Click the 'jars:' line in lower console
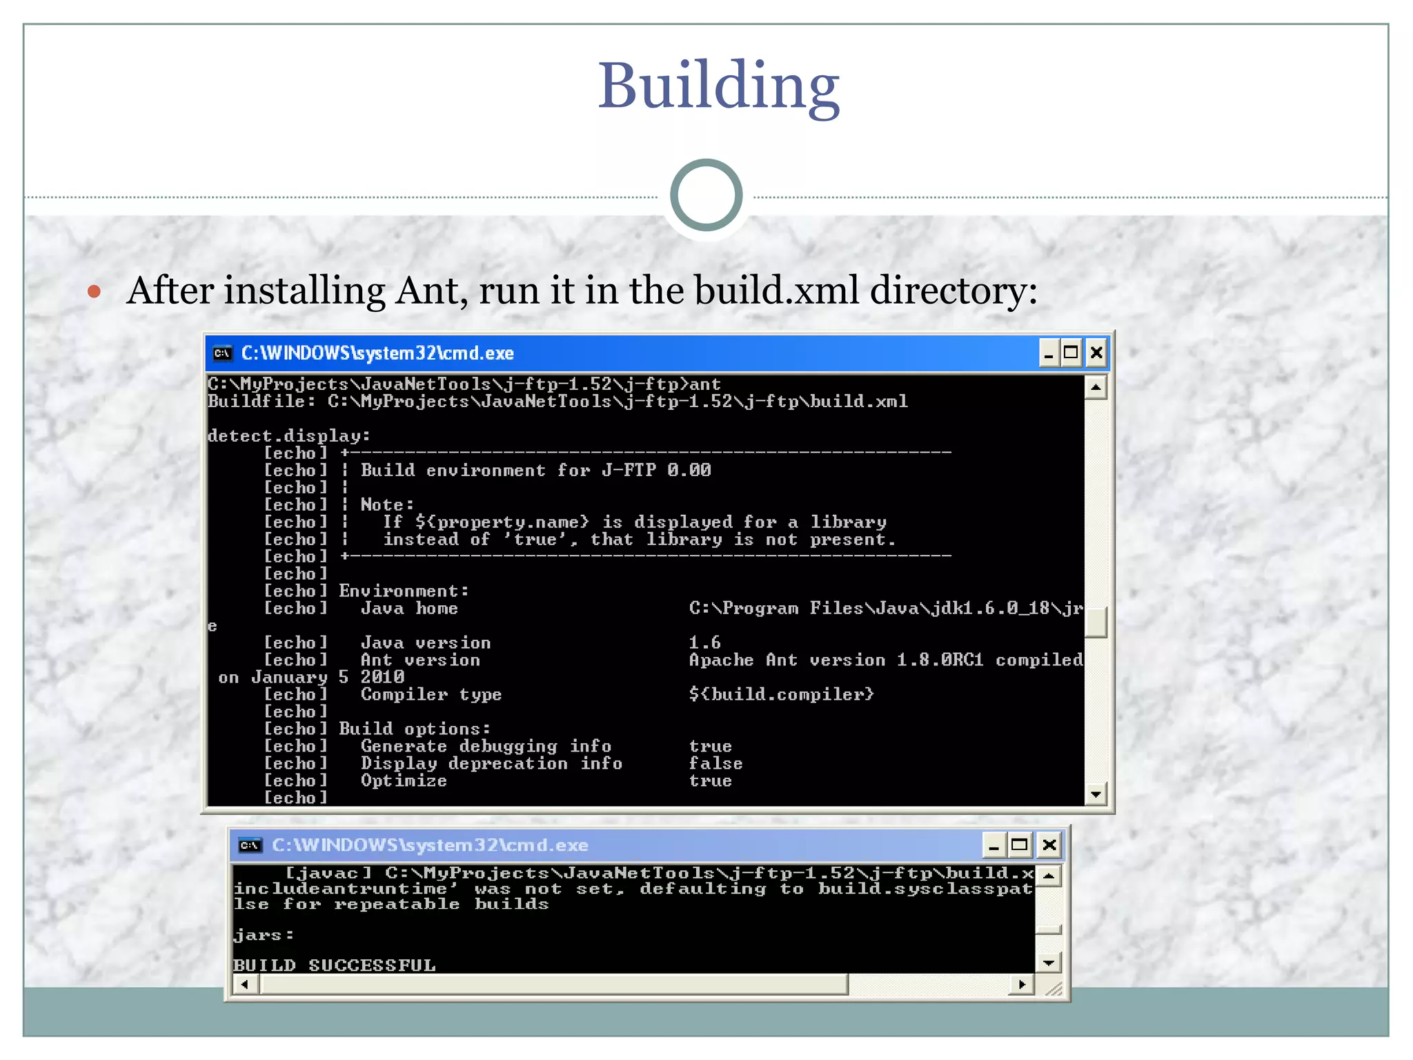This screenshot has height=1060, width=1413. tap(264, 935)
